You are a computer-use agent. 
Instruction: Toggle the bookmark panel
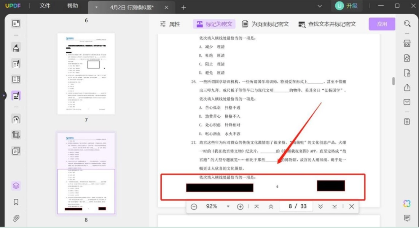pos(16,202)
